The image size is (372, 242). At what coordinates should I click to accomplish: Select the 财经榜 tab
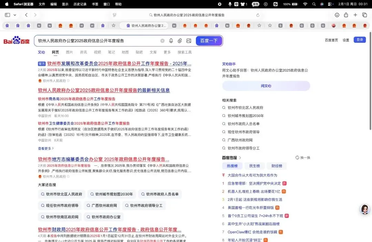[277, 166]
